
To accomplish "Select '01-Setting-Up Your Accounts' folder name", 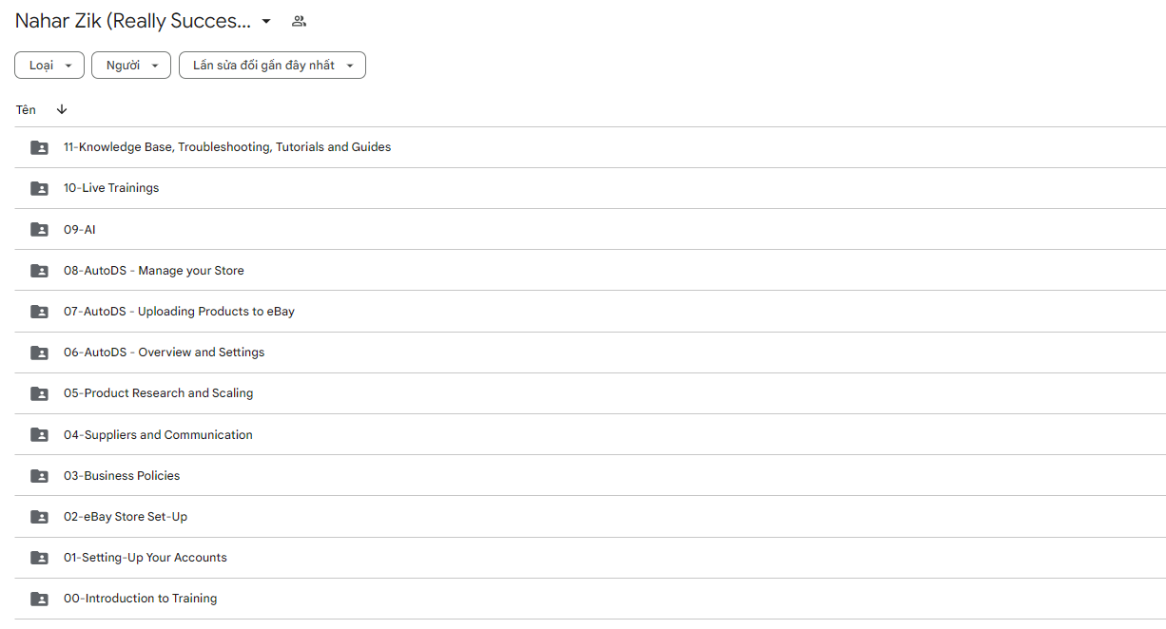I will click(146, 558).
